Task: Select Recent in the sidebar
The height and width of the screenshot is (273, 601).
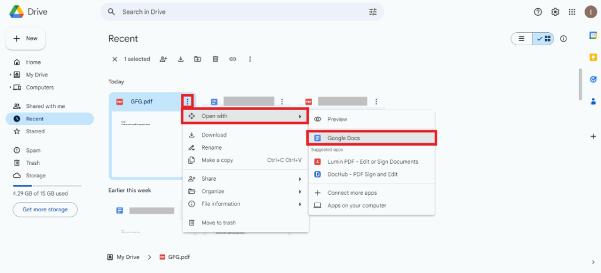Action: [49, 119]
